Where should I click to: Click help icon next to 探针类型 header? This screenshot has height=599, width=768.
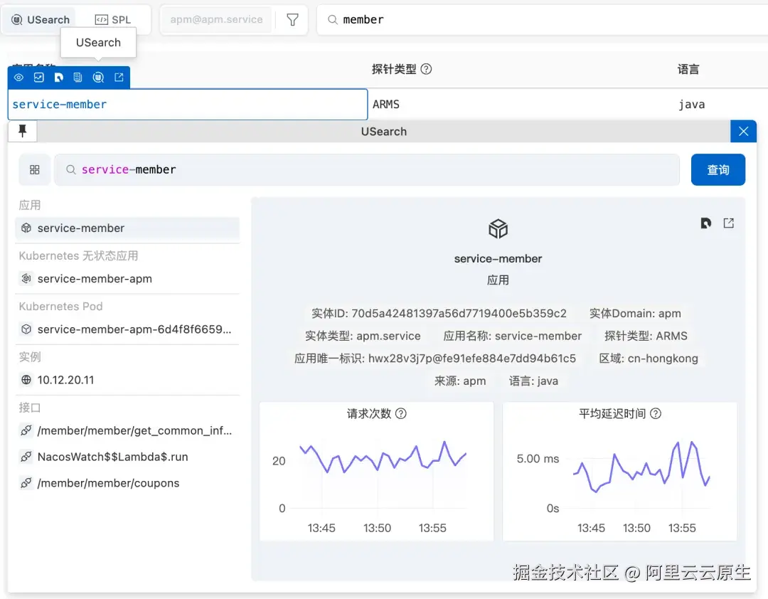coord(426,69)
